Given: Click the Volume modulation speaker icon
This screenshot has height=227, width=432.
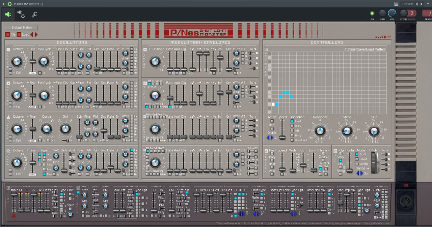Looking at the screenshot, I should pyautogui.click(x=144, y=49).
